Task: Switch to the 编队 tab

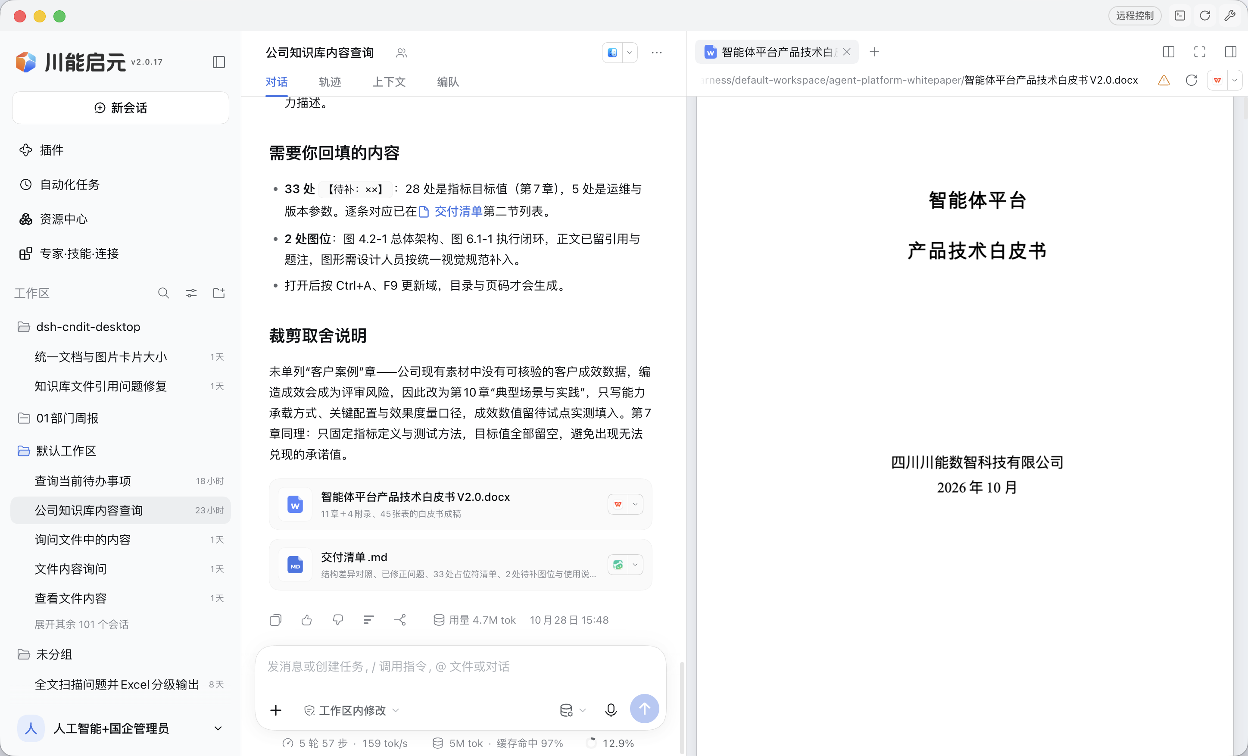Action: [448, 81]
